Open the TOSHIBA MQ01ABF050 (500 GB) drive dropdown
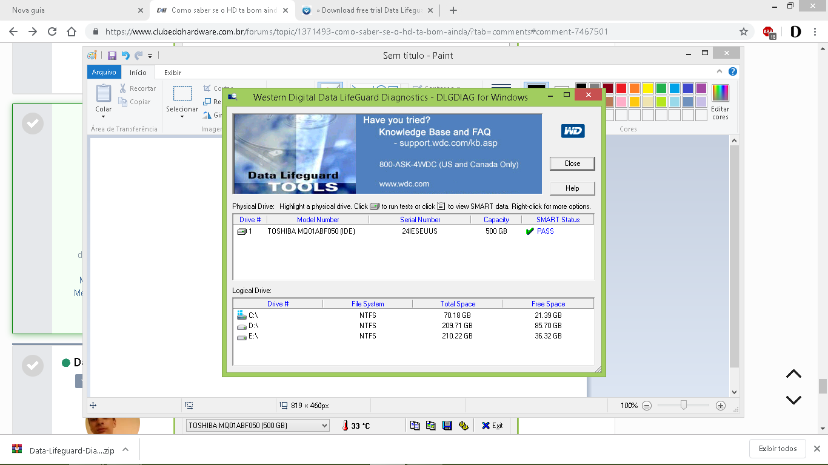 (258, 426)
